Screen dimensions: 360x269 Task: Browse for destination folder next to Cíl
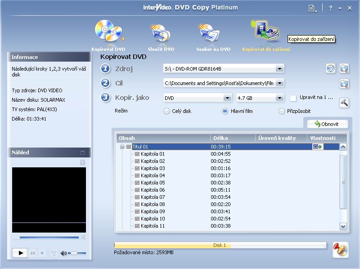click(344, 84)
